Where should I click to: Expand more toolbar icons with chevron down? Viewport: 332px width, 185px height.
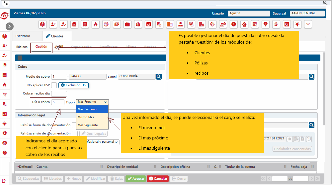[x=308, y=24]
